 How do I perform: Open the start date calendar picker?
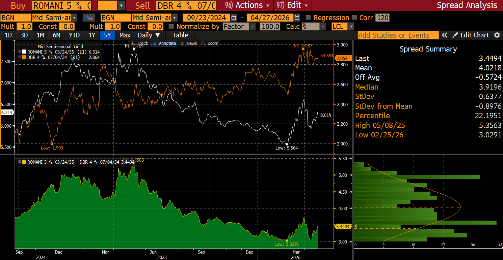[x=234, y=18]
